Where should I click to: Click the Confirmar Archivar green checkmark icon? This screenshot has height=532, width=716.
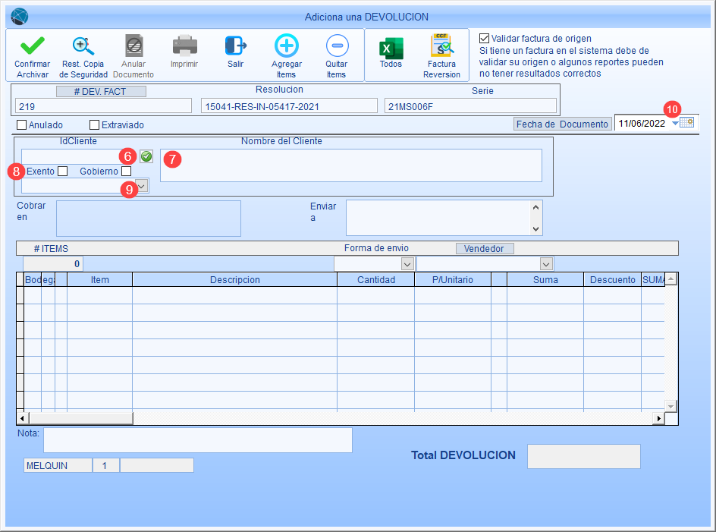[x=33, y=46]
